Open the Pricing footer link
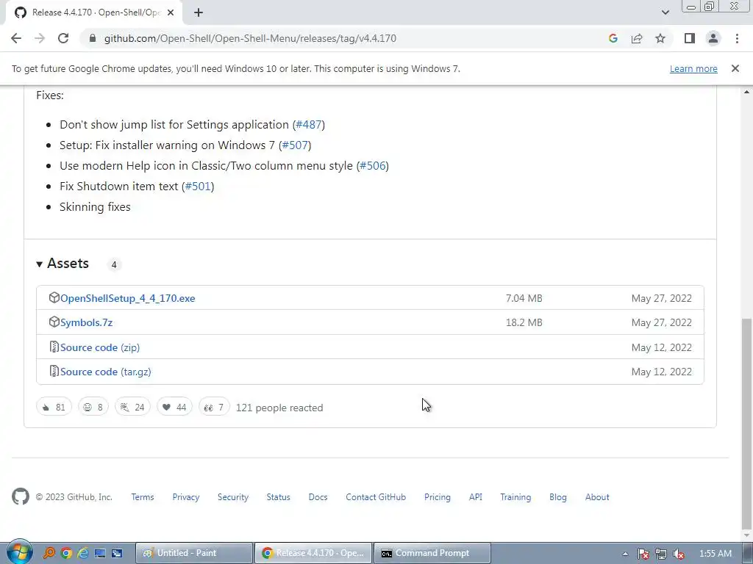 [x=438, y=497]
